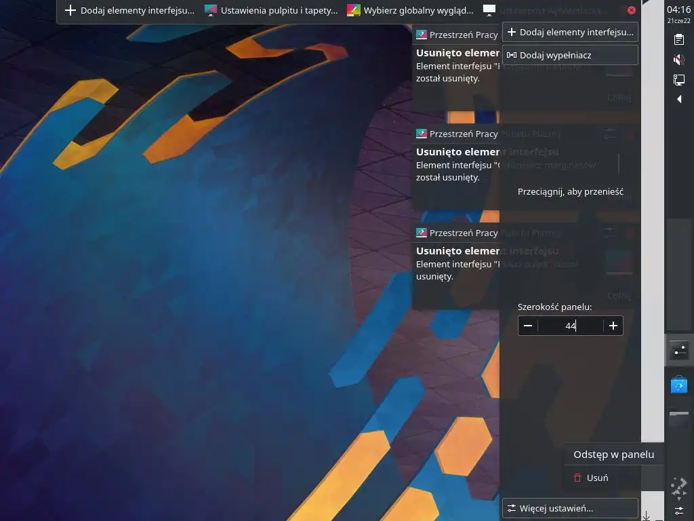Decrease panel width with the minus button

[x=527, y=326]
